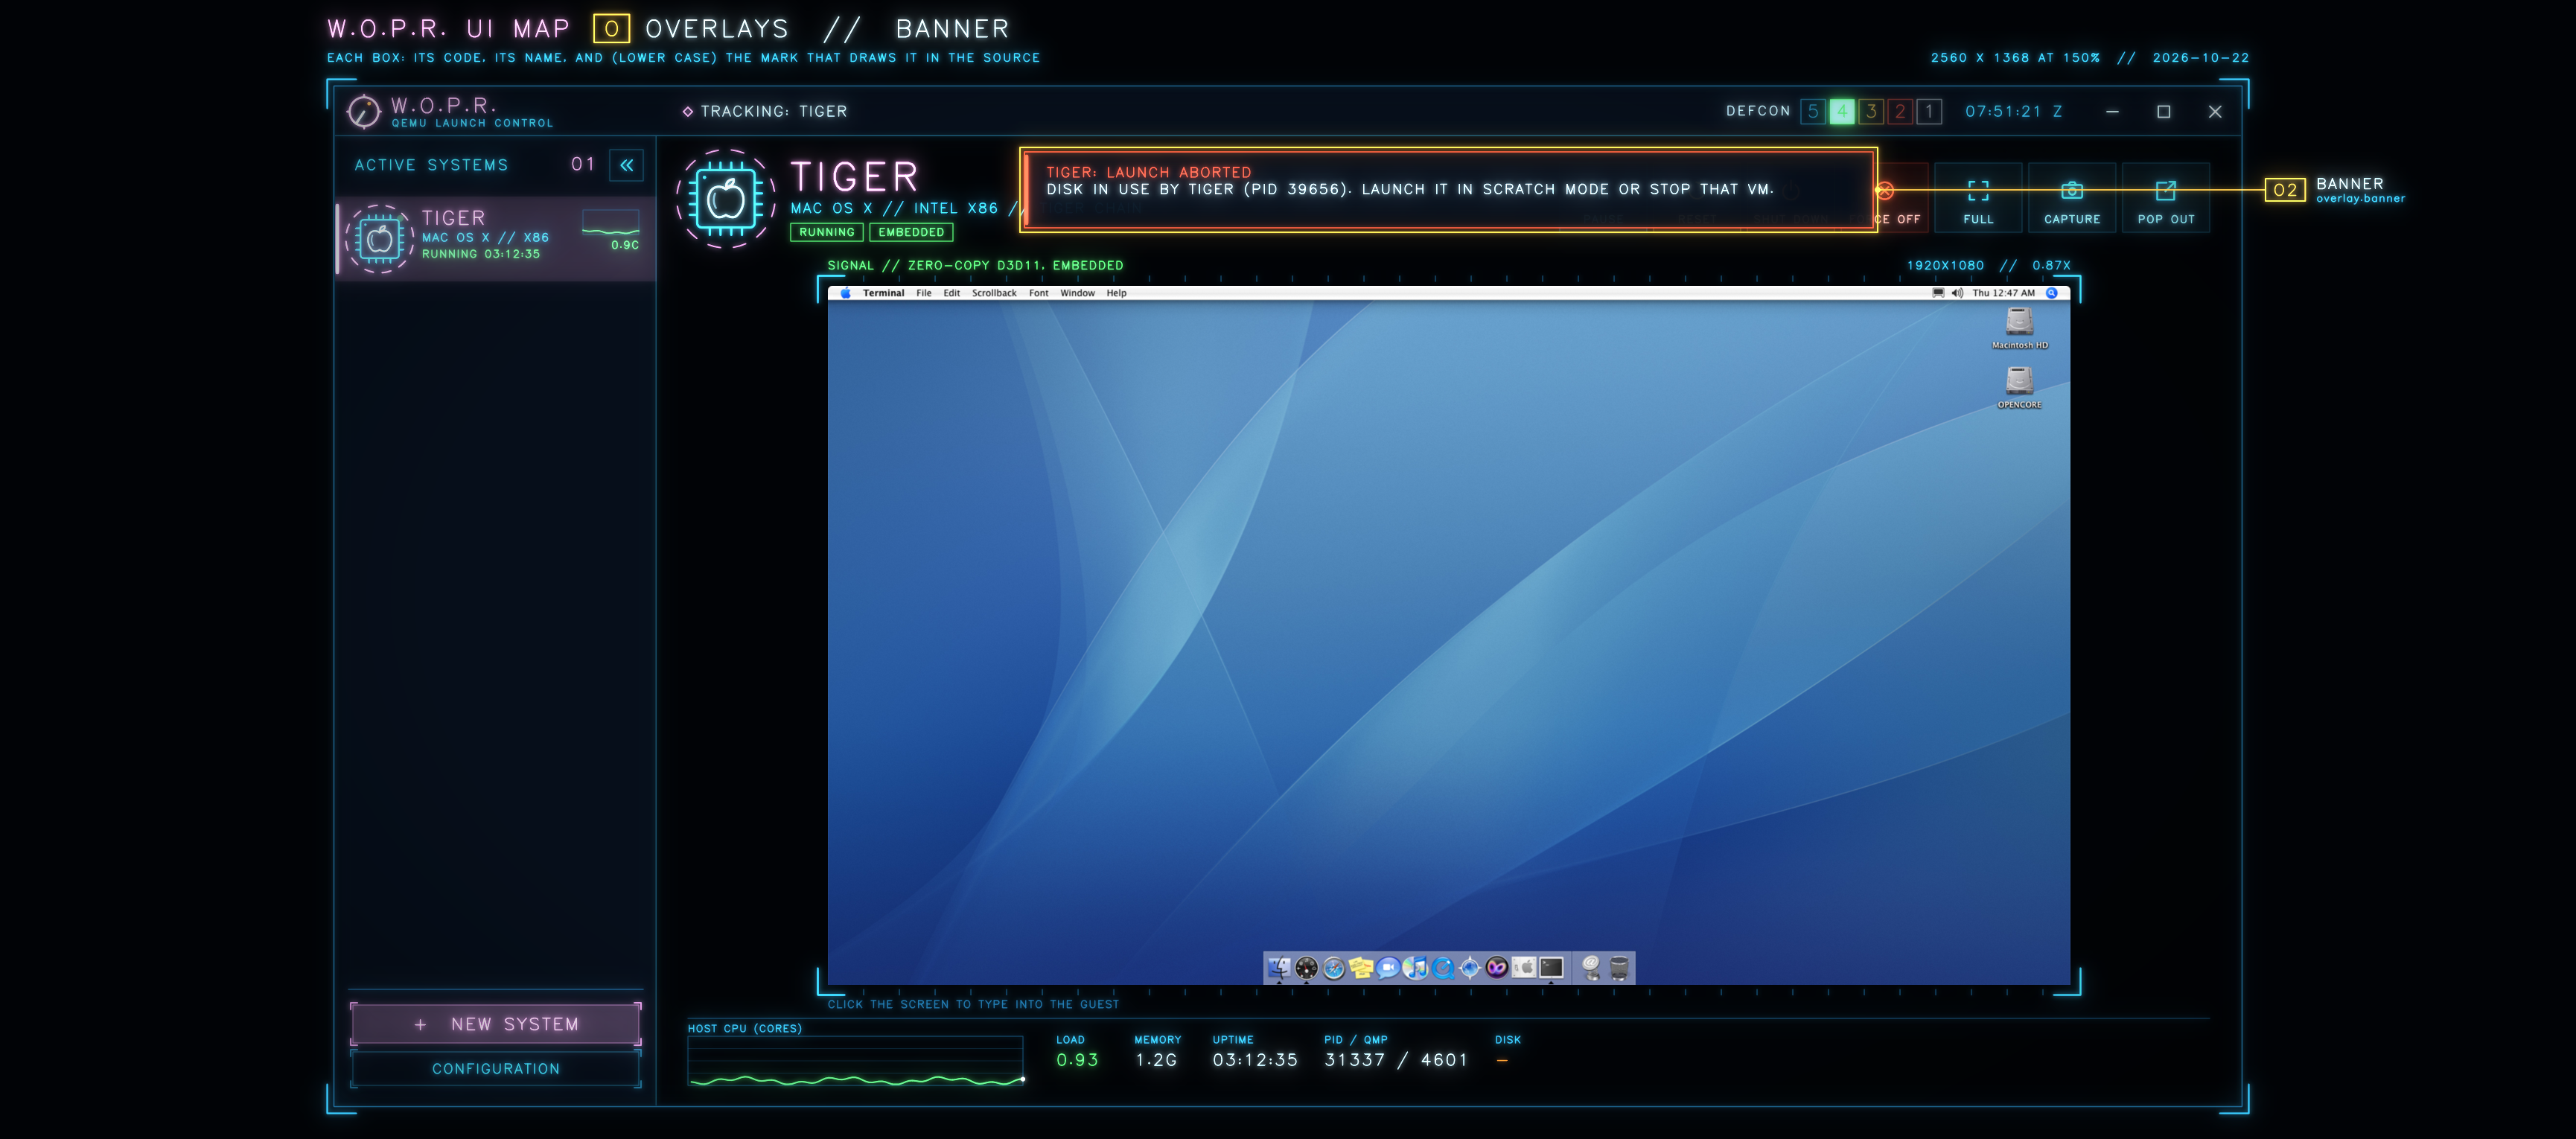Image resolution: width=2576 pixels, height=1139 pixels.
Task: Click the Terminal icon in the guest dock
Action: (1551, 968)
